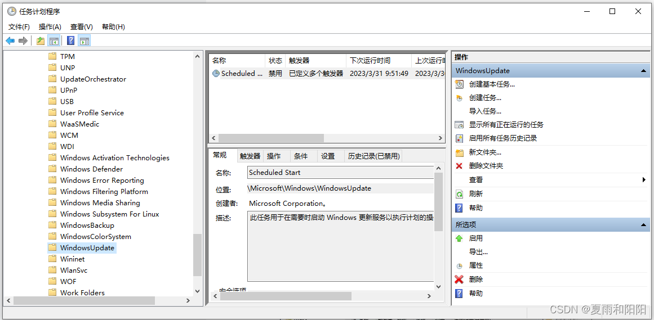Select the Scheduled Start task row

point(327,73)
